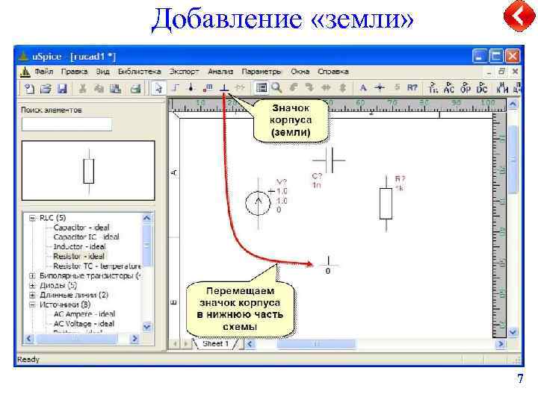Open the Библиотека menu
538x403 pixels.
coord(139,72)
